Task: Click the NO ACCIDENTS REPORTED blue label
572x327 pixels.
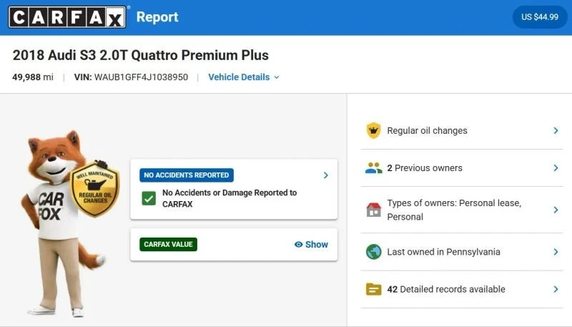Action: click(187, 175)
